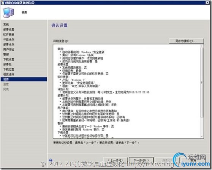Open the 部署计划 step
Viewport: 212px width, 170px height.
pyautogui.click(x=9, y=44)
